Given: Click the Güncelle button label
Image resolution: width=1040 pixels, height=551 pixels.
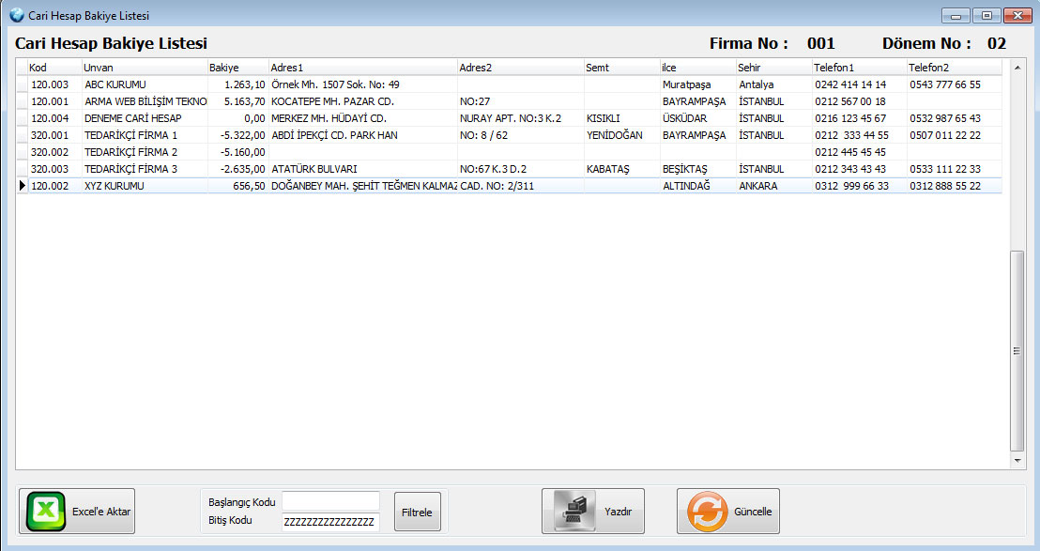Looking at the screenshot, I should 753,512.
